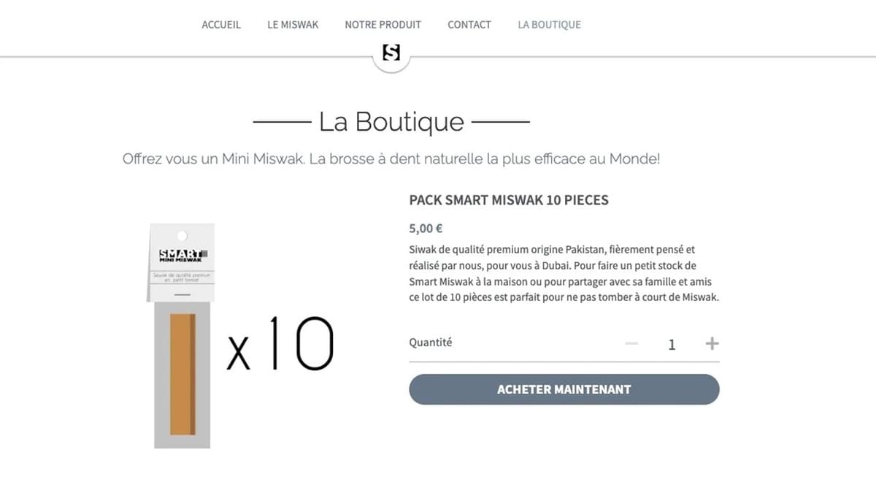Click the x10 text beside the product

280,345
